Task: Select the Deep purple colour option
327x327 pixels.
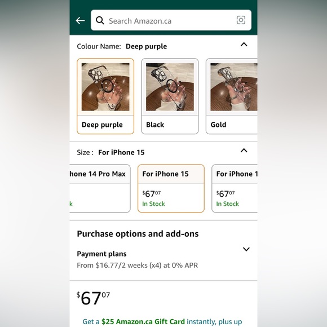Action: 105,96
